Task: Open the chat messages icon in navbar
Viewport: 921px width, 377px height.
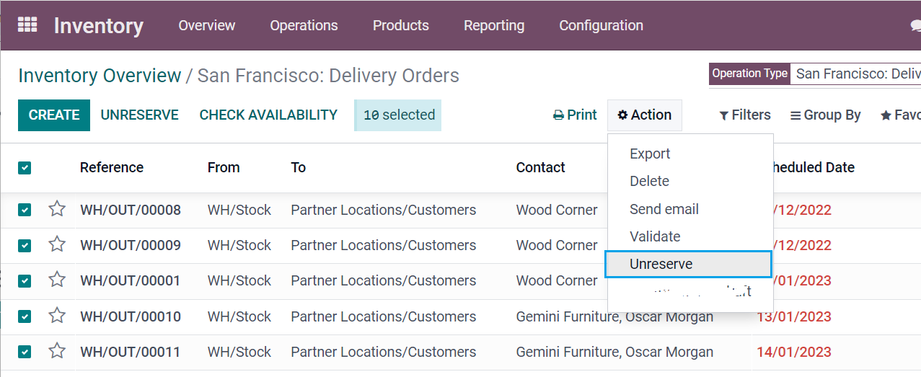Action: (915, 27)
